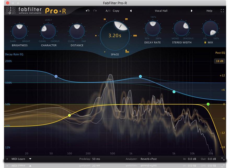Viewport: 230px width, 168px height.
Task: Go to the previous preset arrow
Action: 131,11
